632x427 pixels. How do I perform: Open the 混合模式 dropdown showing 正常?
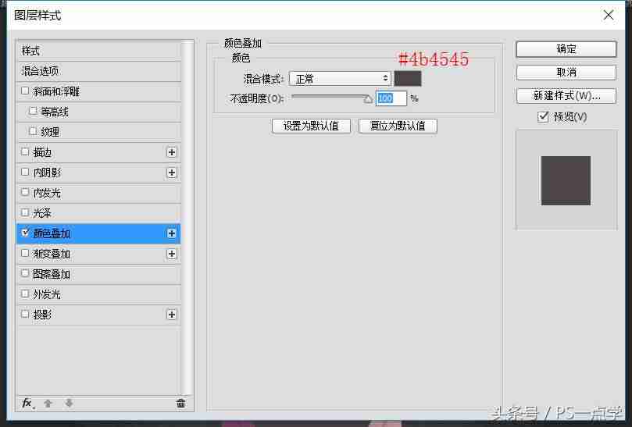(x=340, y=79)
